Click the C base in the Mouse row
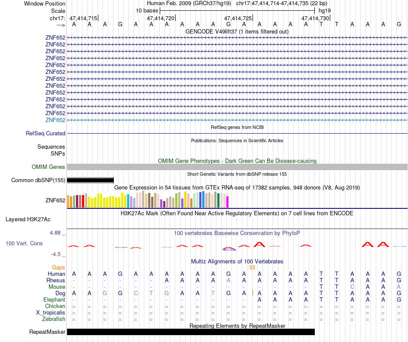 [x=352, y=287]
